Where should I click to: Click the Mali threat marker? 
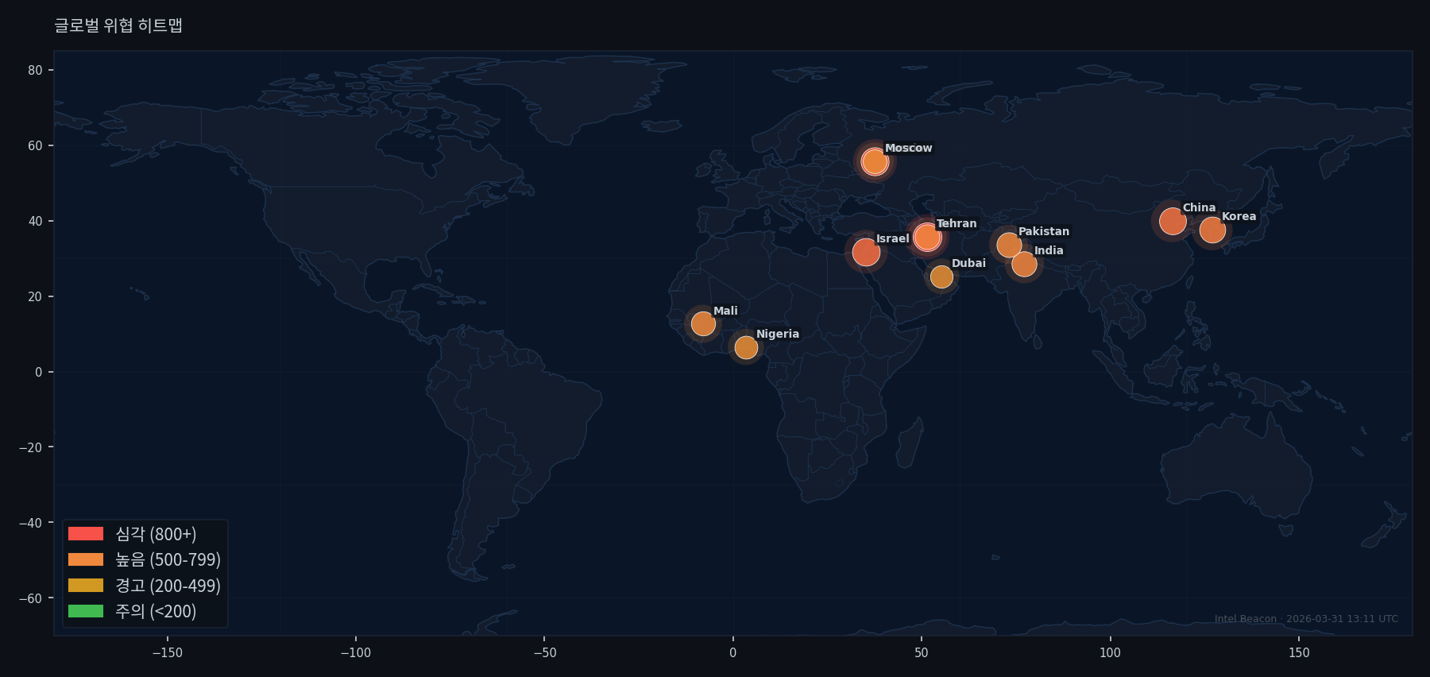click(x=703, y=323)
